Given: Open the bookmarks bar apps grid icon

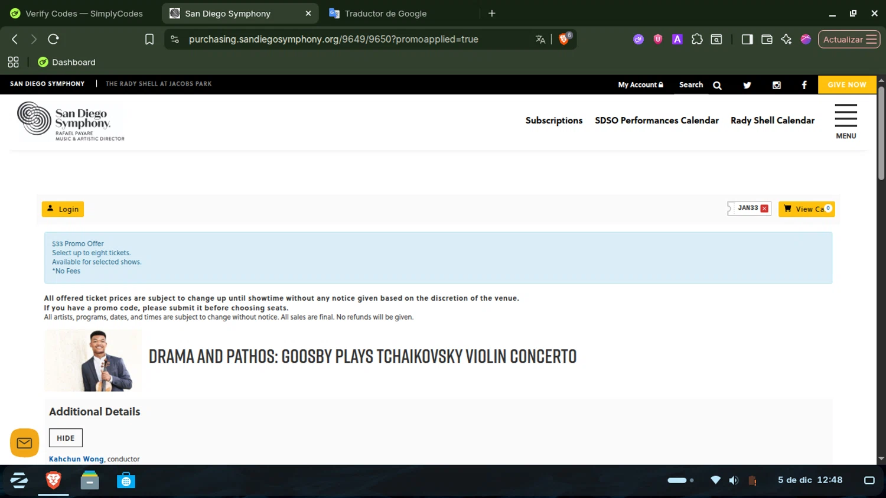Looking at the screenshot, I should point(13,62).
